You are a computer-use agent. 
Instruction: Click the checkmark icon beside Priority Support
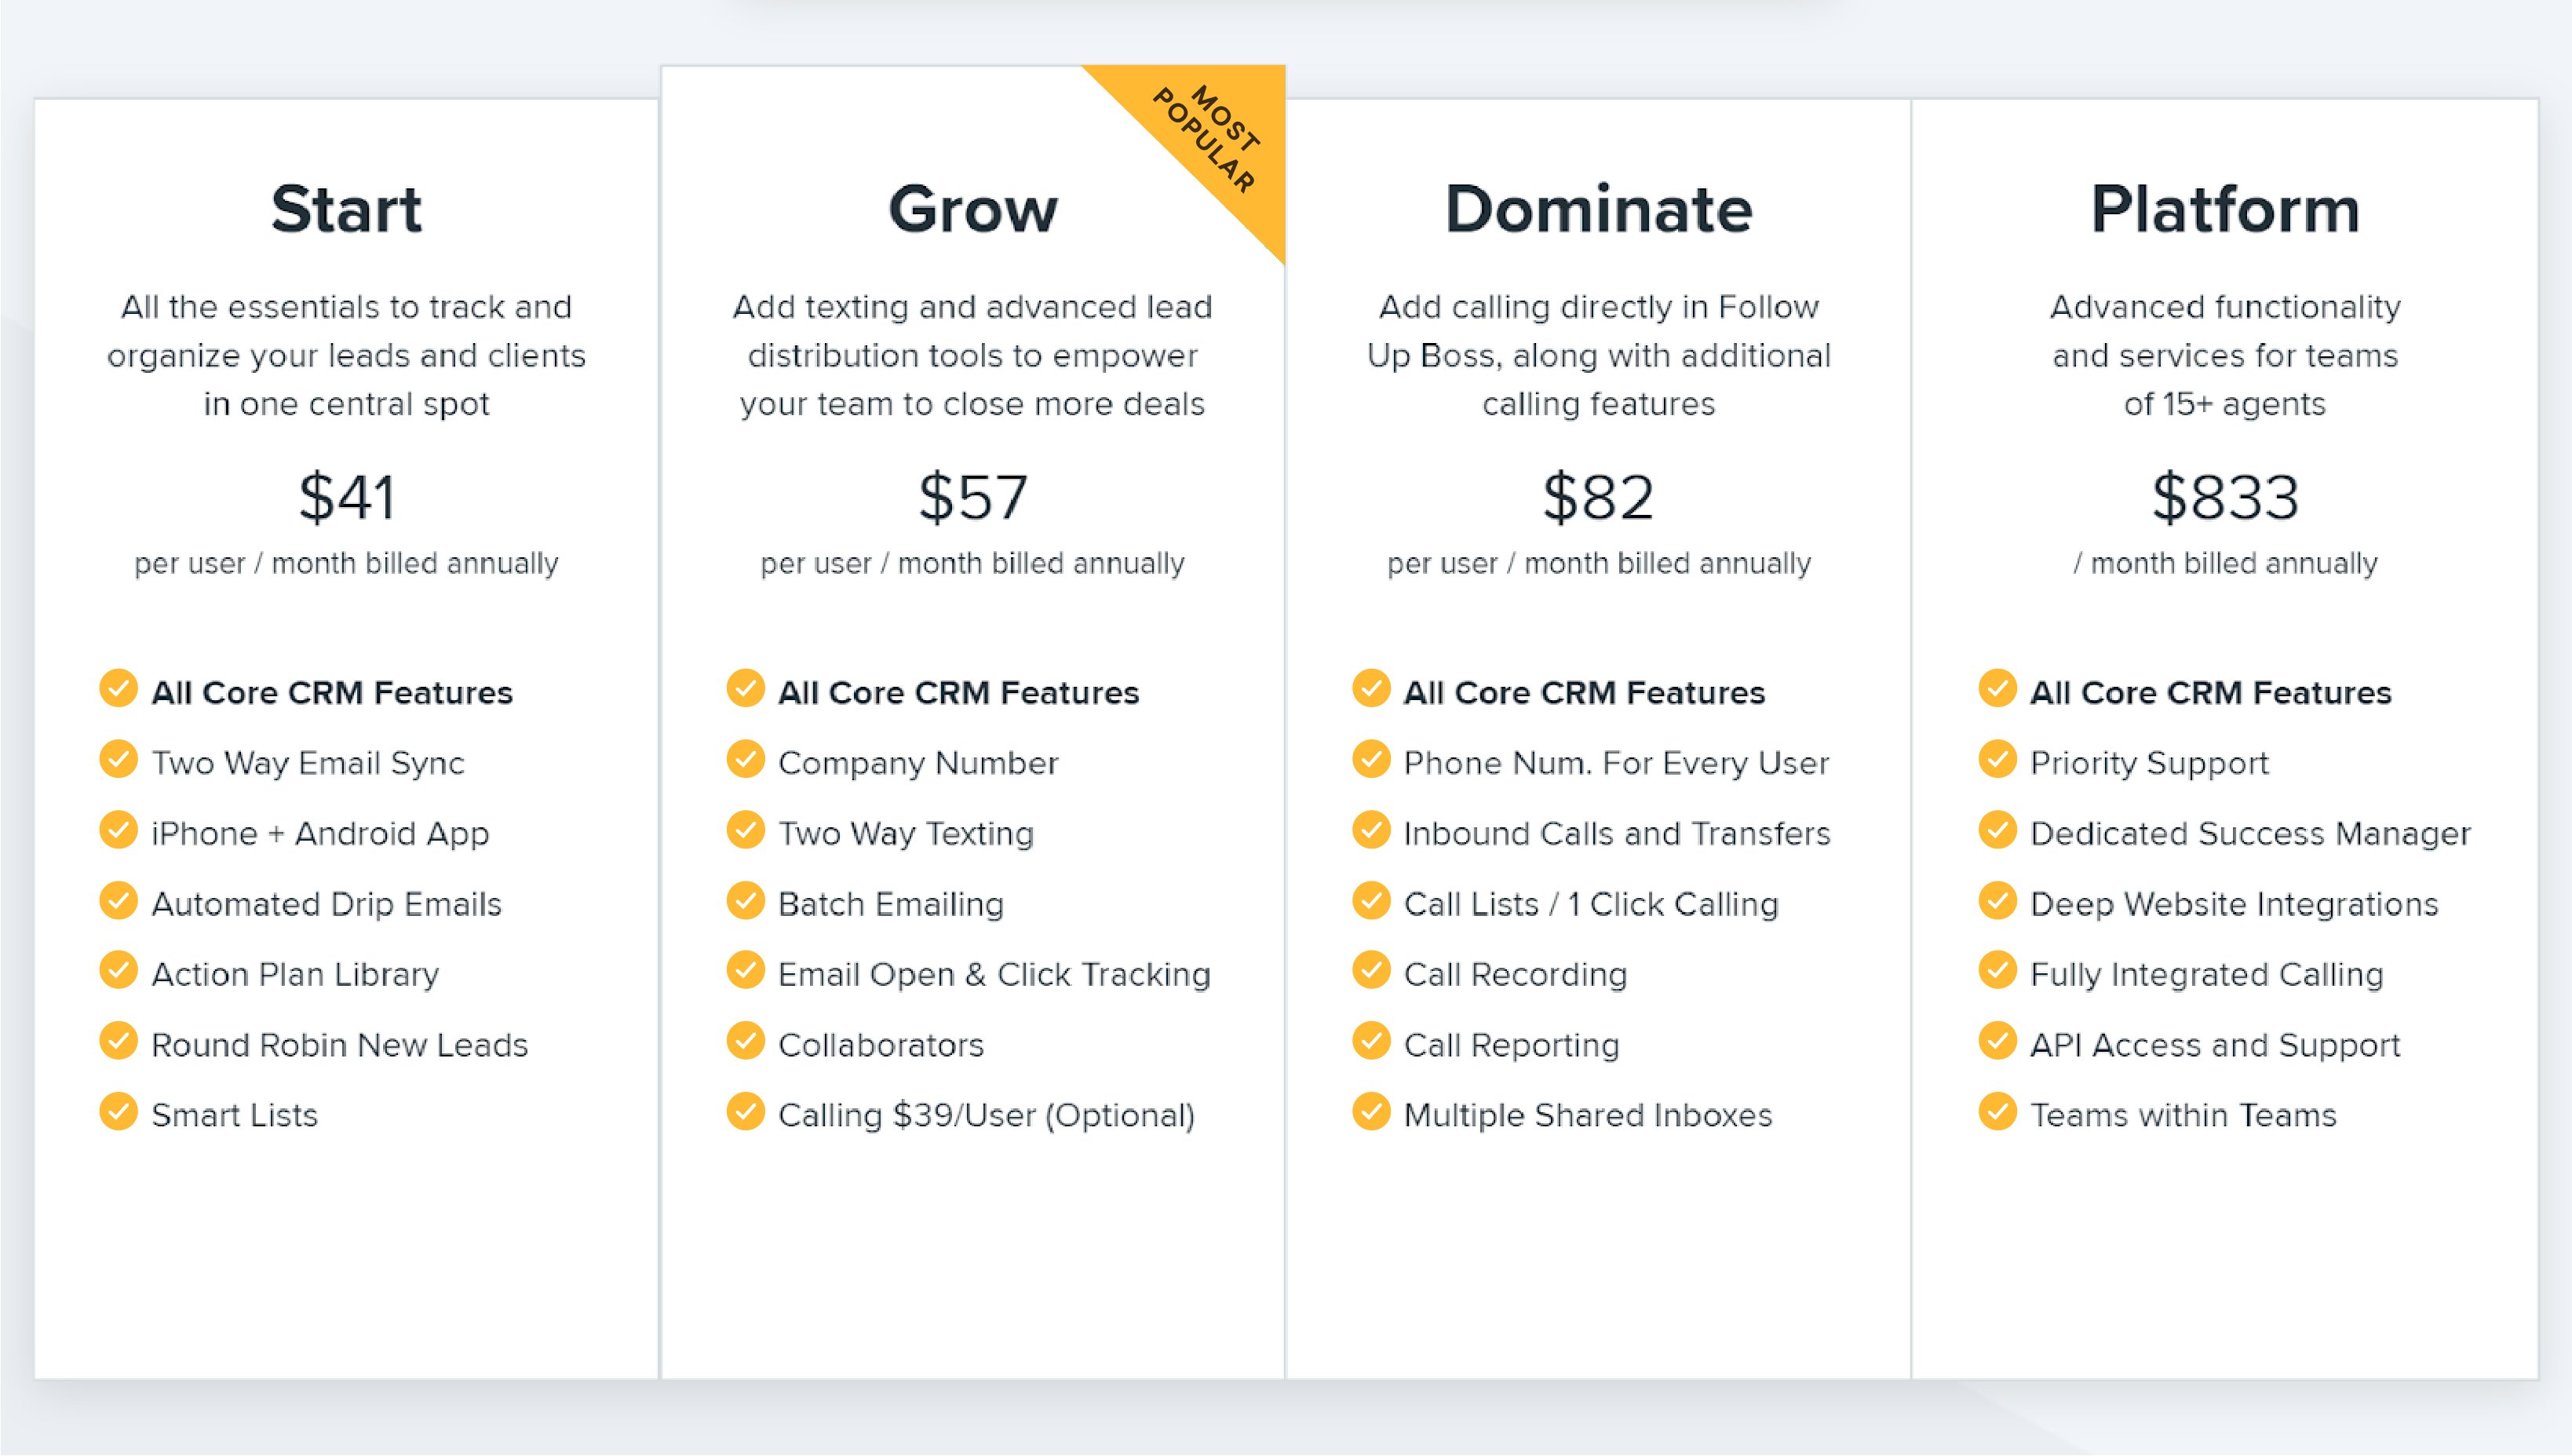click(x=1998, y=760)
